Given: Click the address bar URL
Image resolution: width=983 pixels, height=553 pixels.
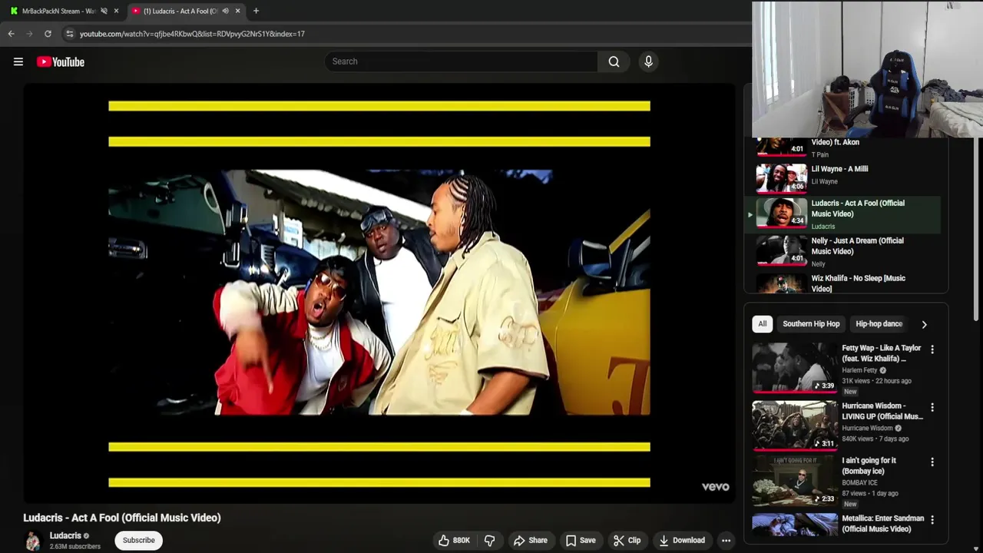Looking at the screenshot, I should [x=192, y=34].
